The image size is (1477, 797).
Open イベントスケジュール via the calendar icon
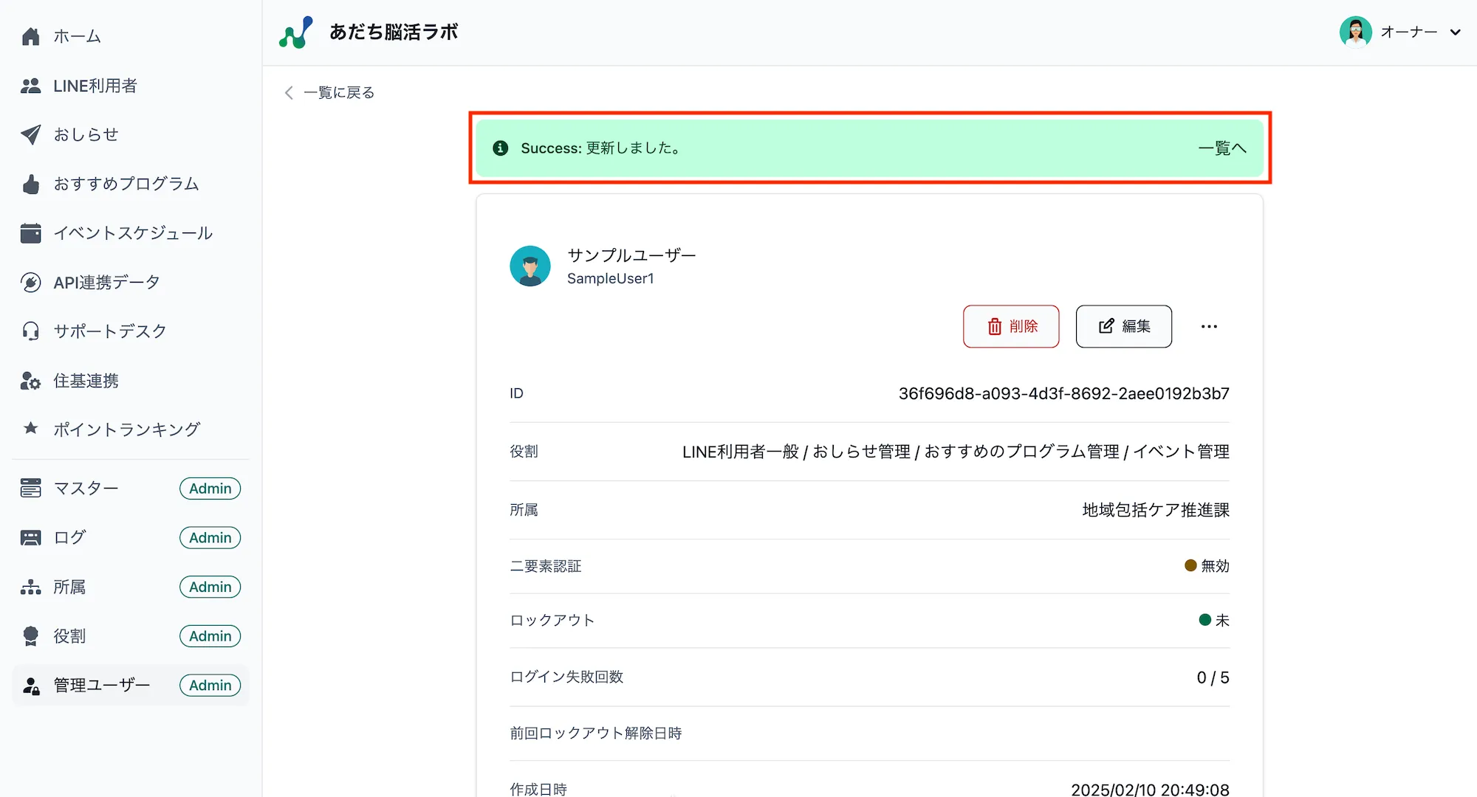[x=30, y=232]
